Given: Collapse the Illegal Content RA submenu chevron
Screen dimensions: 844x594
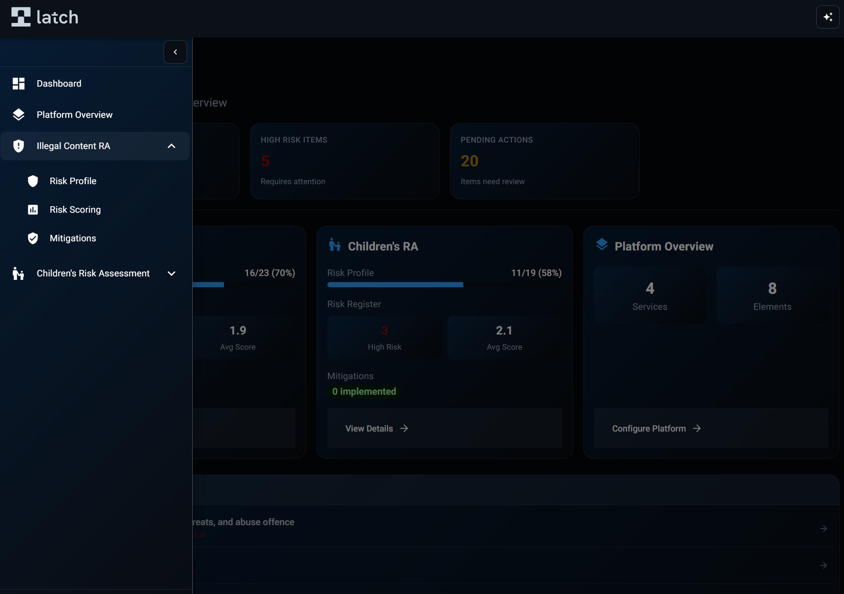Looking at the screenshot, I should 171,146.
